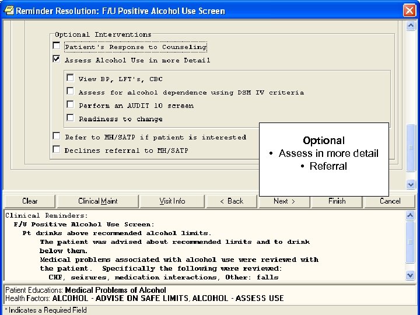Select Perform an AUDIT 10 screen checkbox

click(x=70, y=104)
